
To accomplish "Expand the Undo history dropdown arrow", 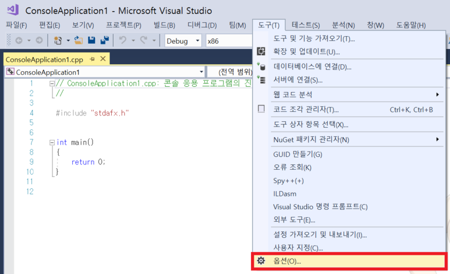I will point(133,41).
